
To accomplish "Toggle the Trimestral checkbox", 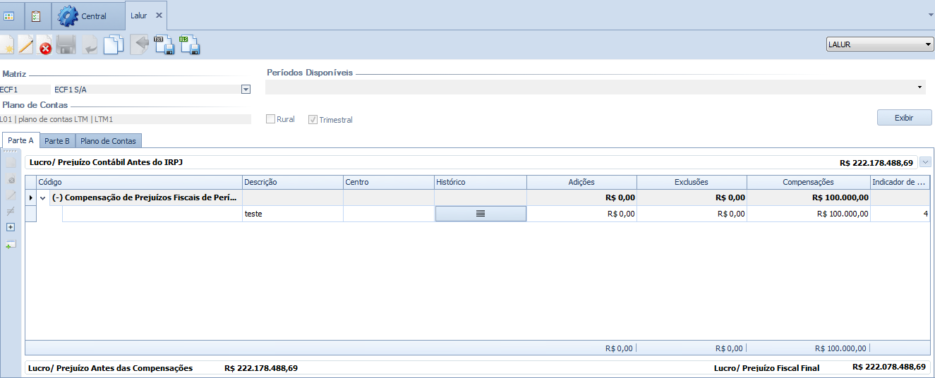I will (313, 119).
